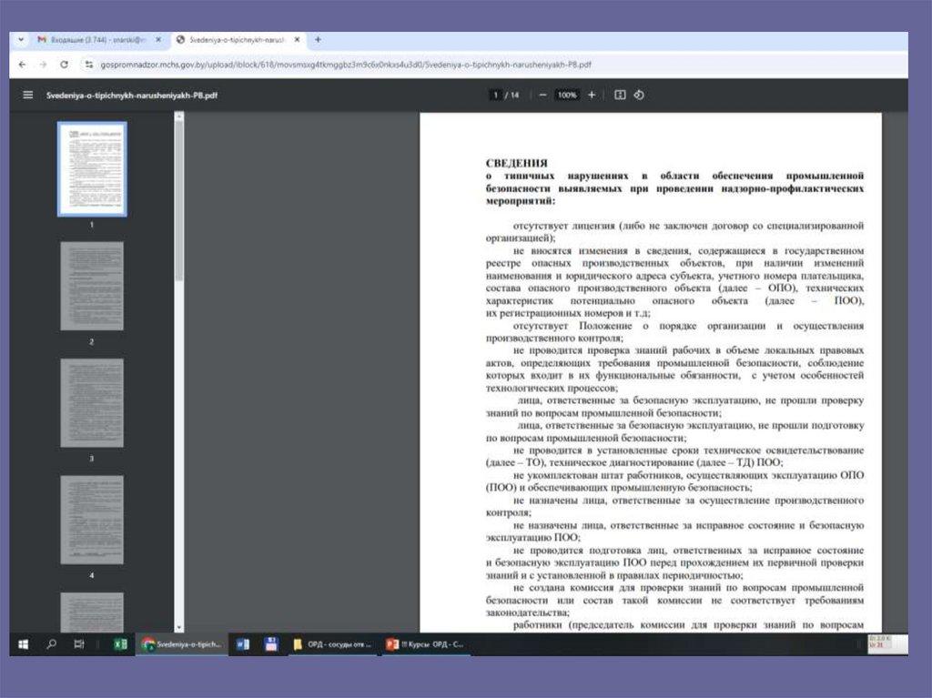The image size is (932, 698).
Task: Click the page number input field
Action: coord(496,95)
